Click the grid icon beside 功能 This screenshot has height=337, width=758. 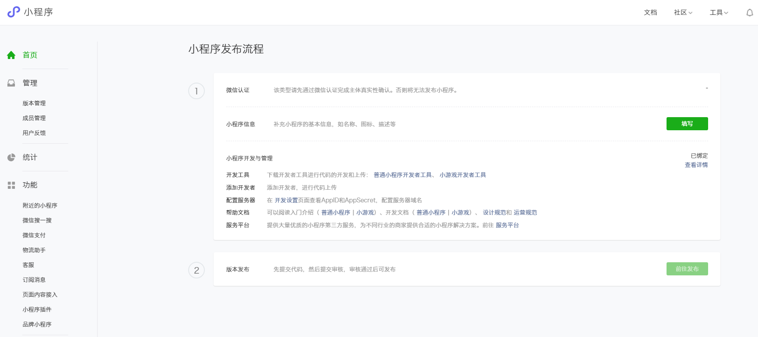tap(11, 185)
